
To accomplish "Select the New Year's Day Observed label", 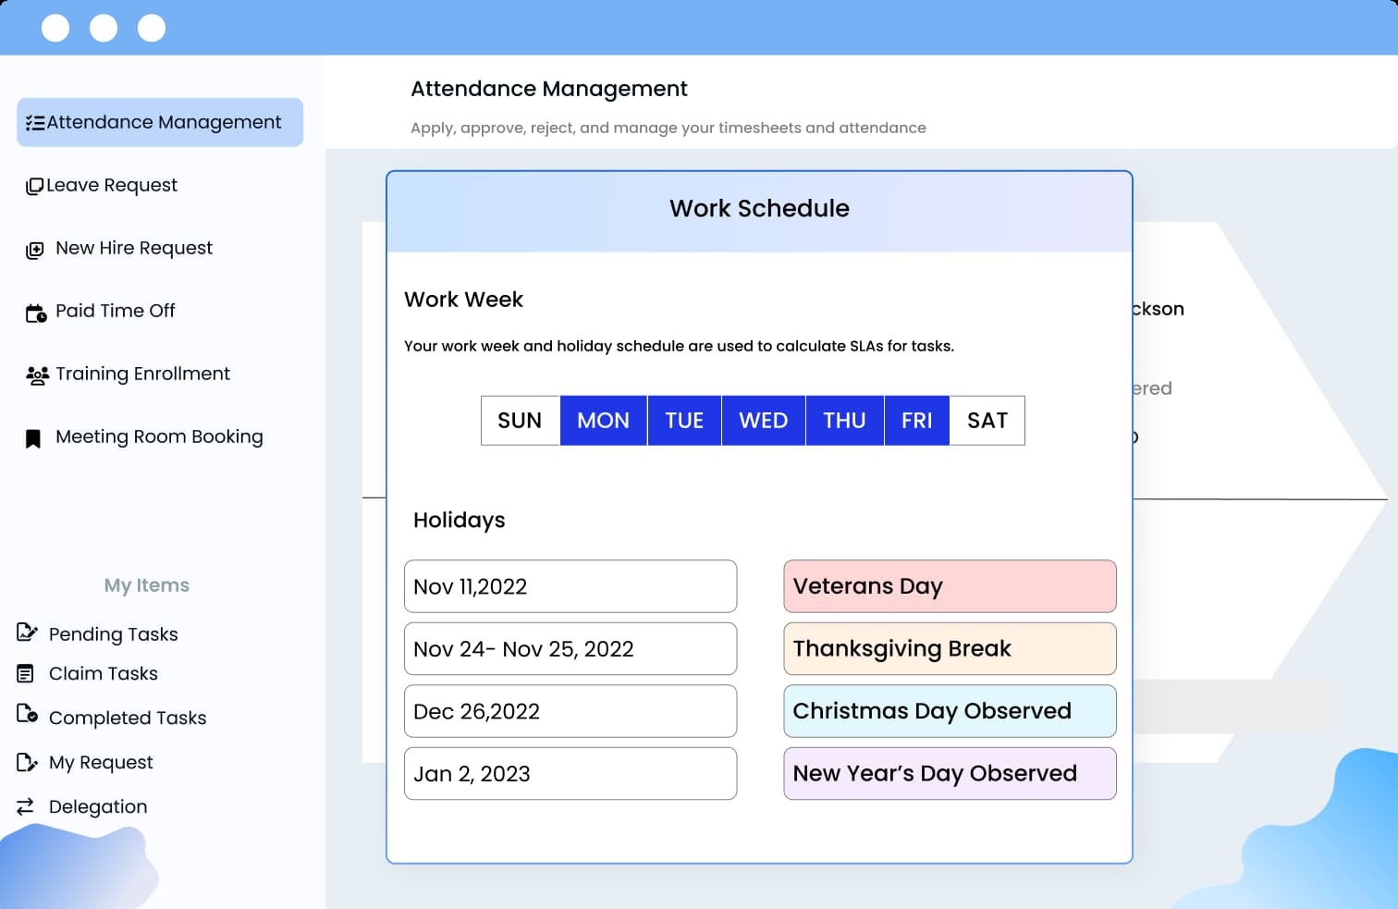I will (950, 774).
